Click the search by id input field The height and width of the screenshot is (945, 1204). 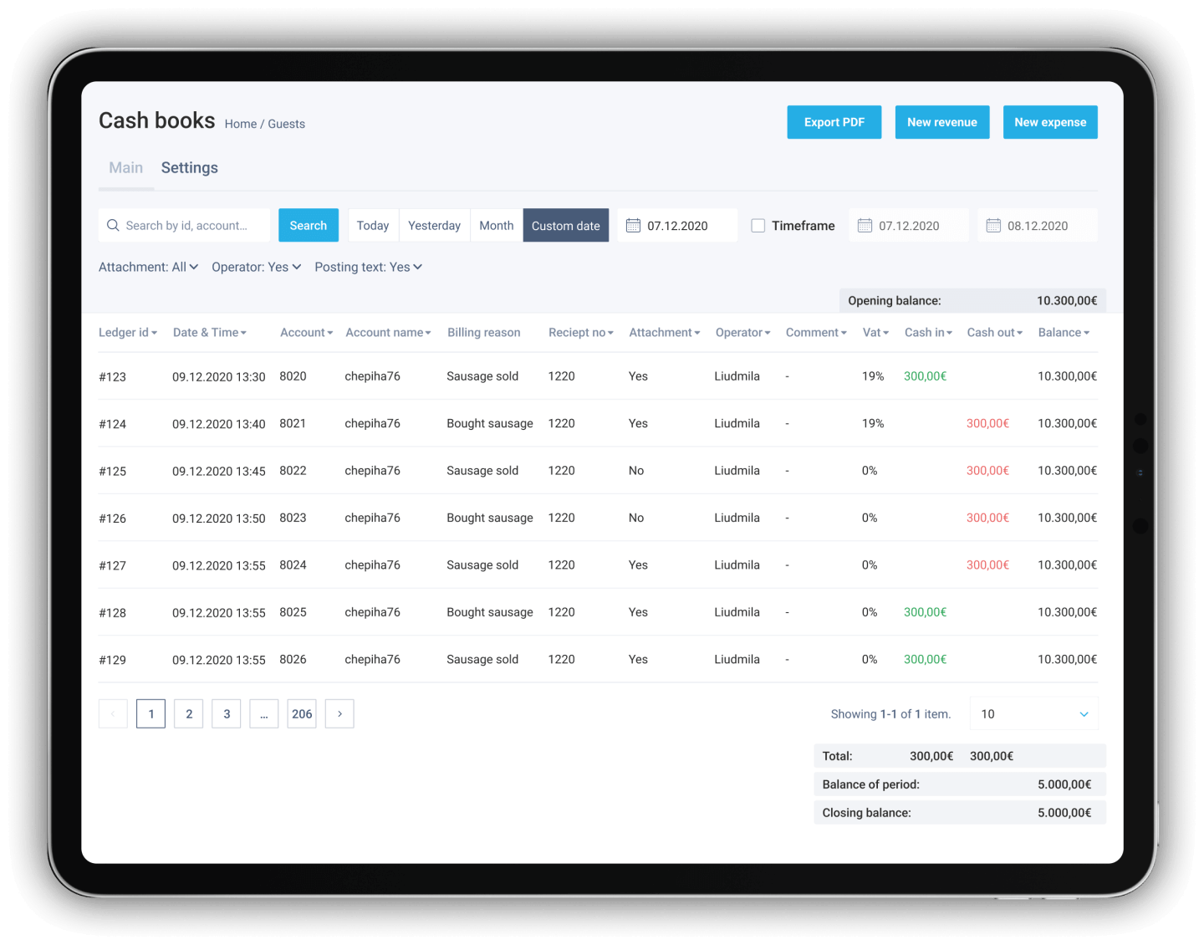click(192, 226)
